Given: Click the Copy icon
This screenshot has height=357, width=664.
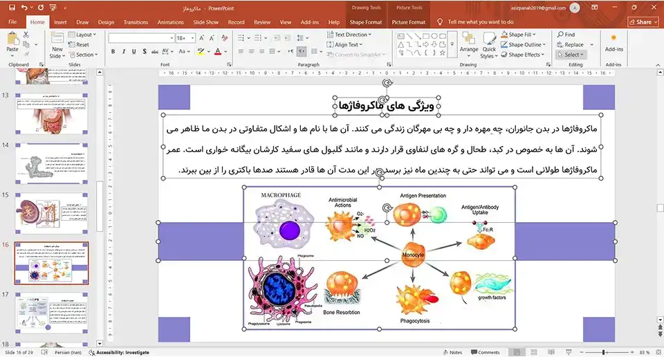Looking at the screenshot, I should 26,44.
